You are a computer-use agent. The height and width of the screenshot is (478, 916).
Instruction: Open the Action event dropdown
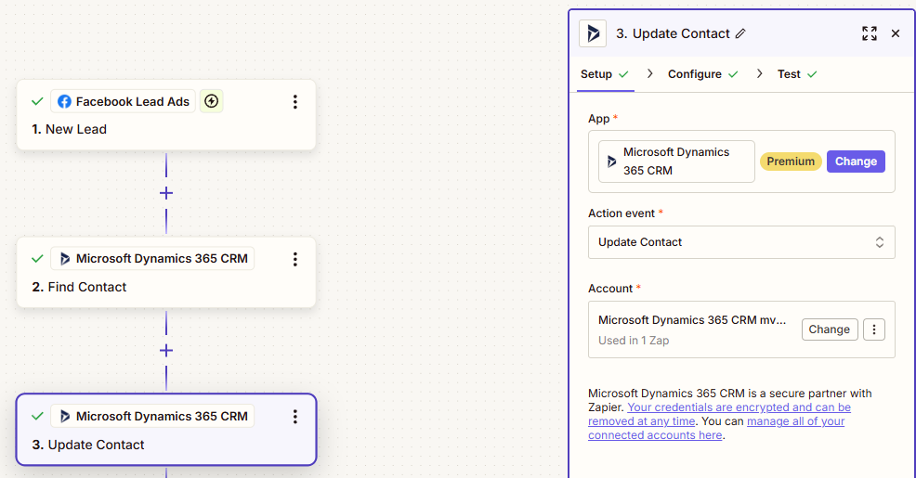pyautogui.click(x=740, y=242)
